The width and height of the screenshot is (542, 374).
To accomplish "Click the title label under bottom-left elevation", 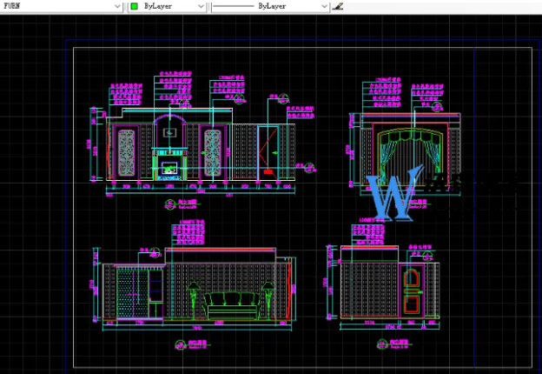I will point(198,344).
